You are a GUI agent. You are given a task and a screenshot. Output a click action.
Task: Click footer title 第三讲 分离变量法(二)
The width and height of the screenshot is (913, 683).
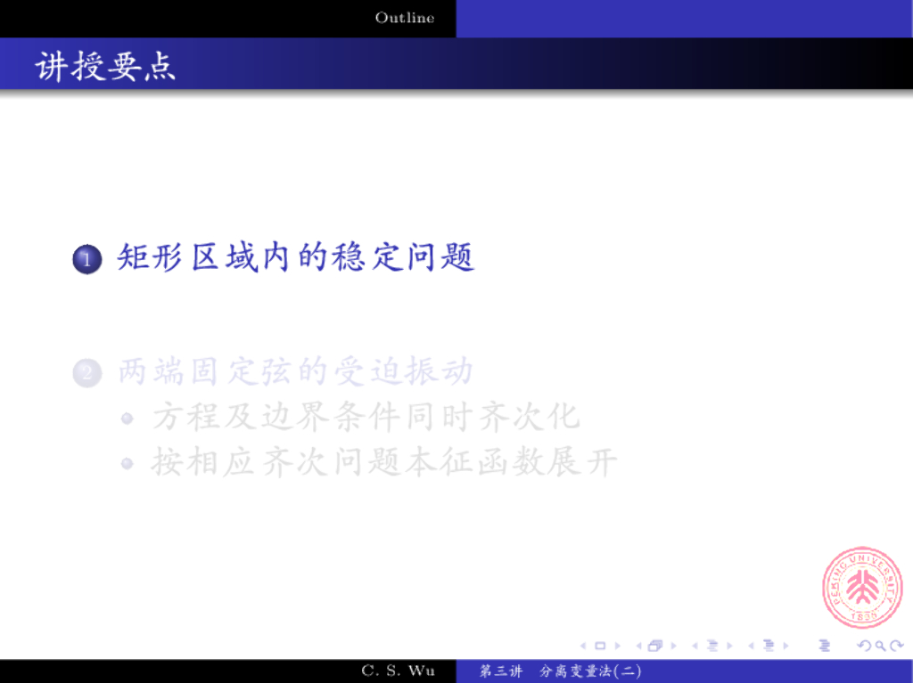[560, 671]
